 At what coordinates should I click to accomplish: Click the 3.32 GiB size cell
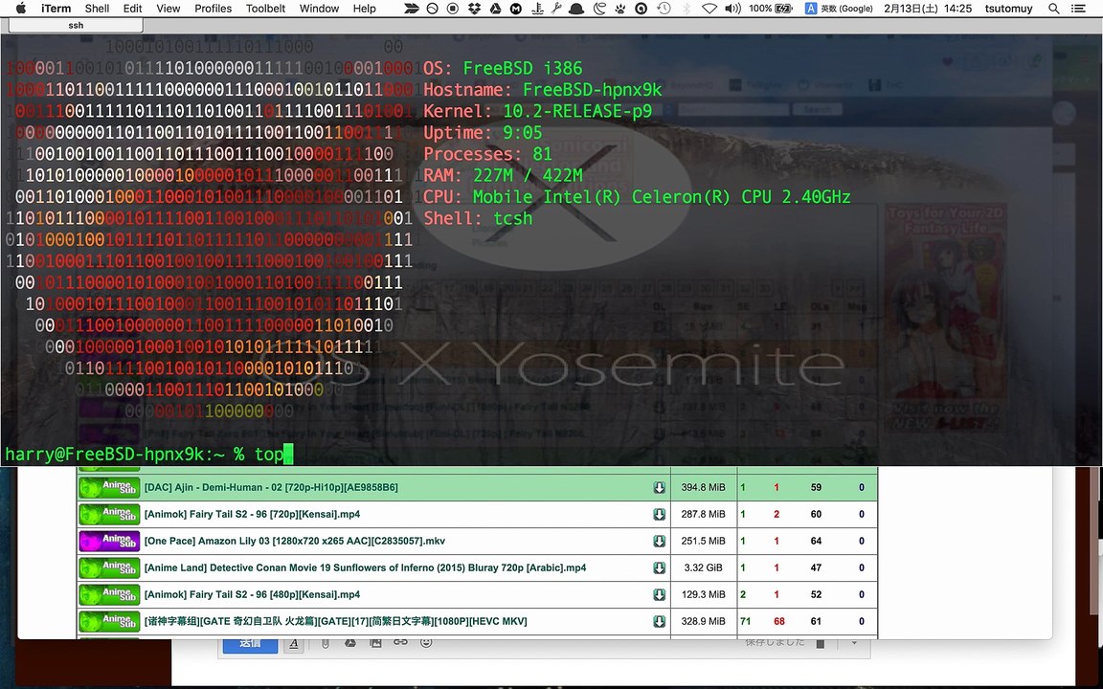pos(703,567)
